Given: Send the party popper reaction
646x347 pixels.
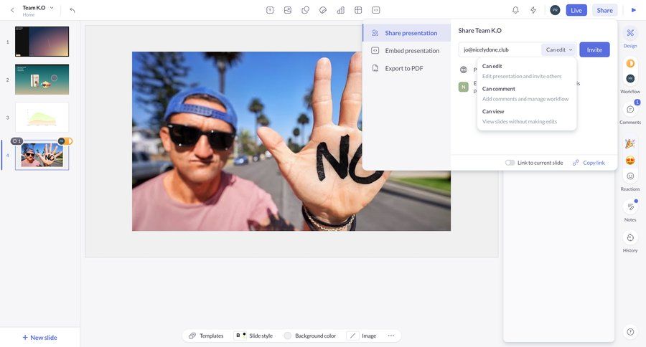Looking at the screenshot, I should pos(630,143).
